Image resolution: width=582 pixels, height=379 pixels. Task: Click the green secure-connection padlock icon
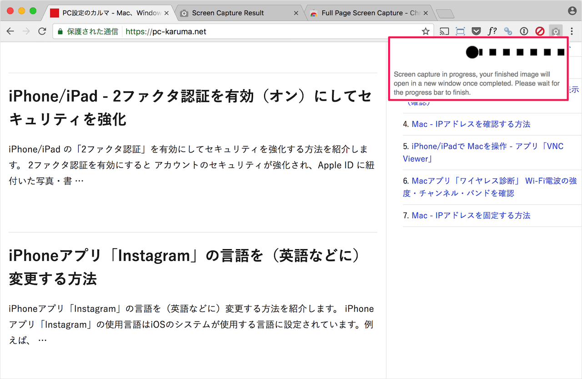(60, 31)
